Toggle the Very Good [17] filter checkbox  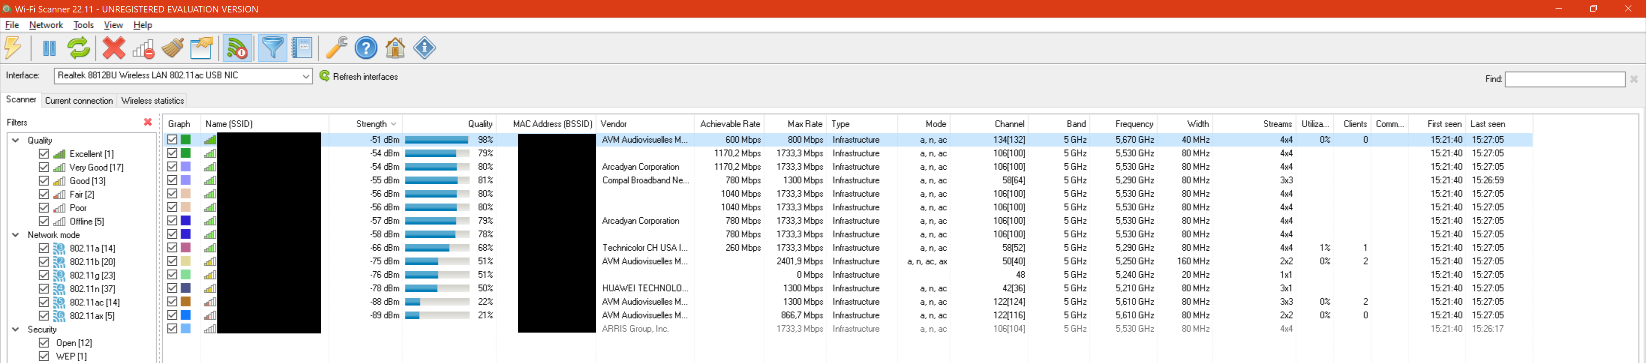click(44, 168)
